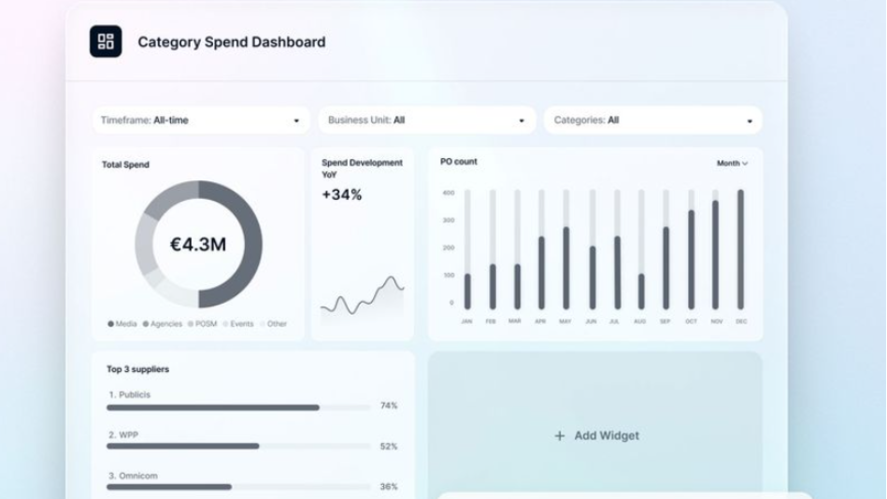This screenshot has height=499, width=887.
Task: Click the €4.3M donut chart center
Action: [x=198, y=245]
